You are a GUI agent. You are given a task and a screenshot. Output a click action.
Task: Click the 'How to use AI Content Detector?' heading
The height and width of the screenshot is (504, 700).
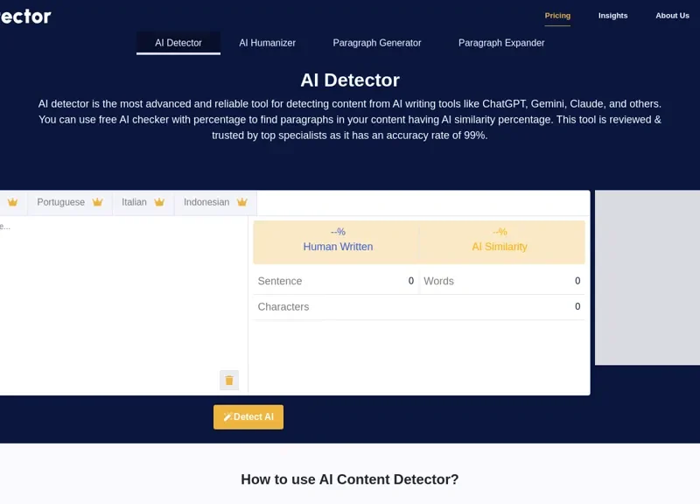pos(349,479)
